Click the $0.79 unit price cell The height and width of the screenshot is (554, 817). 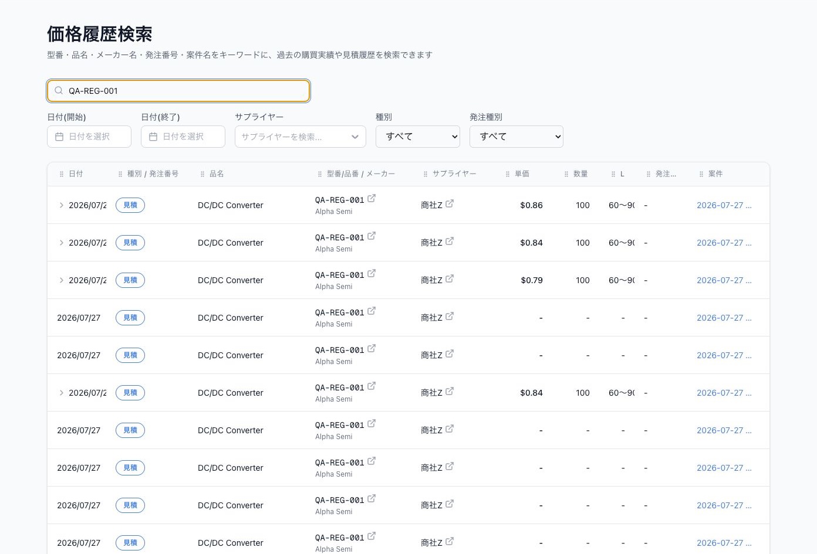(532, 280)
